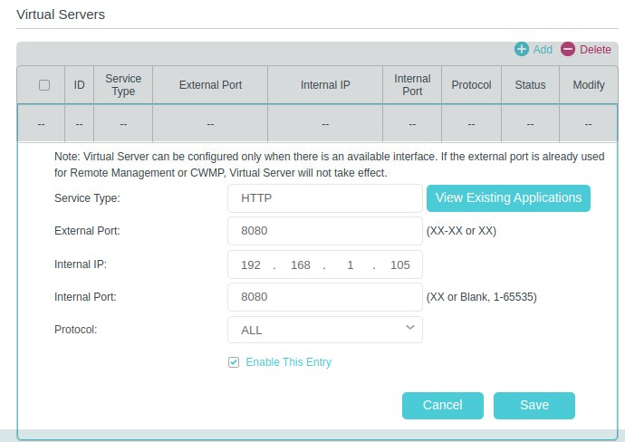Click the Enable This Entry label text
This screenshot has width=625, height=442.
(x=288, y=362)
